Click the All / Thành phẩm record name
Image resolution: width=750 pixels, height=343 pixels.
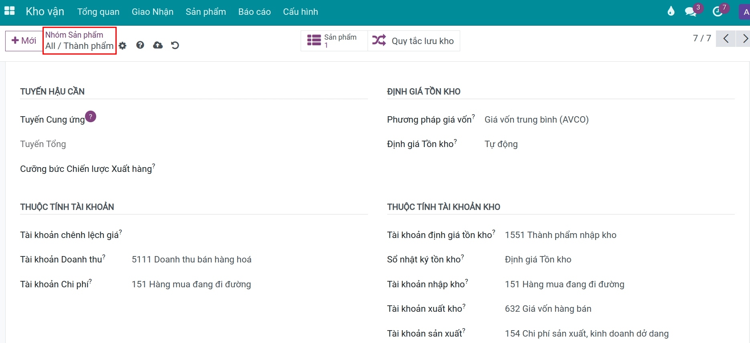click(79, 46)
